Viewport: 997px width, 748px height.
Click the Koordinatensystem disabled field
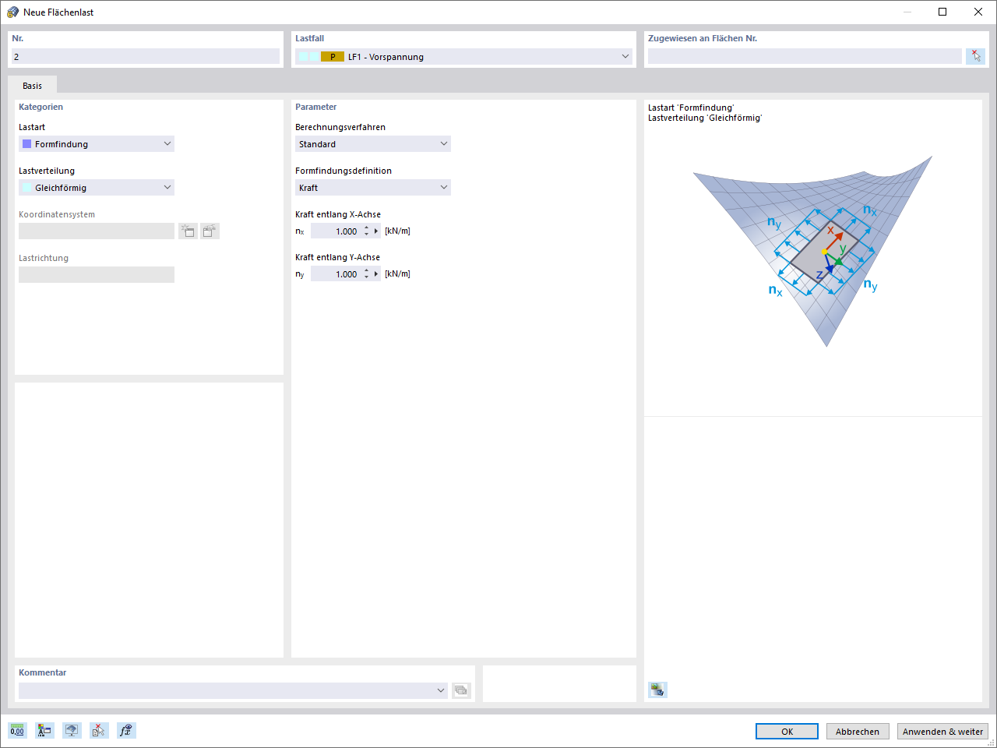pyautogui.click(x=97, y=231)
